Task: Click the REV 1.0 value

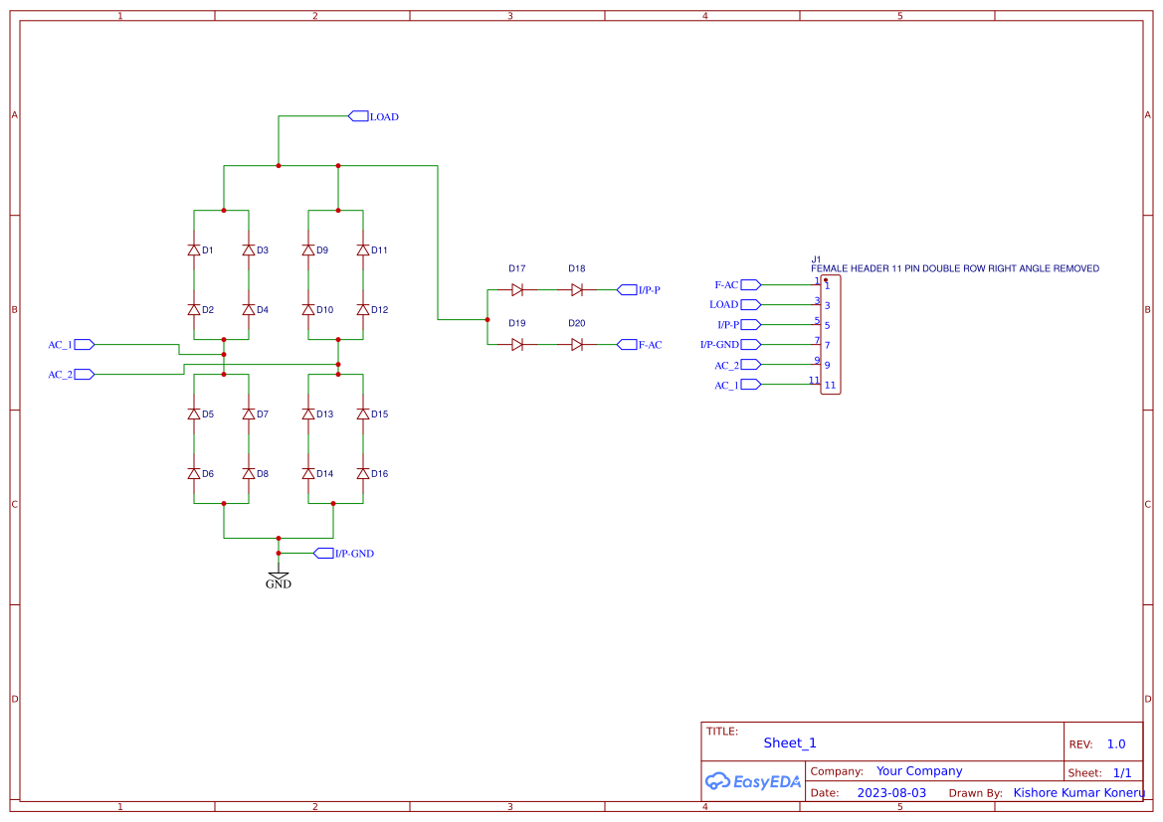Action: tap(1114, 743)
